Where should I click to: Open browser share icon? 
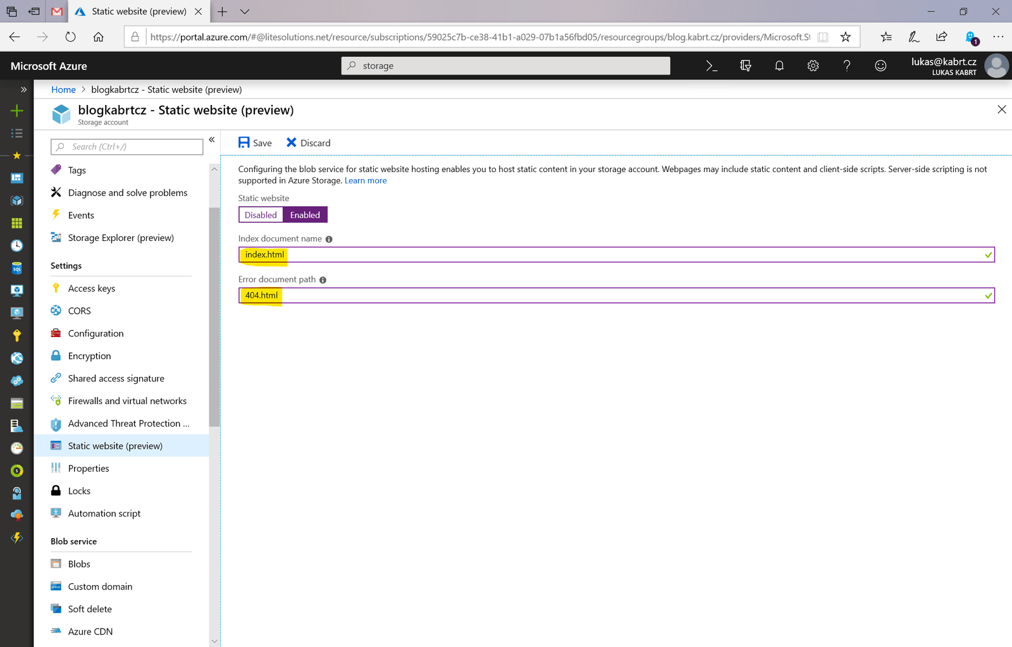click(942, 37)
